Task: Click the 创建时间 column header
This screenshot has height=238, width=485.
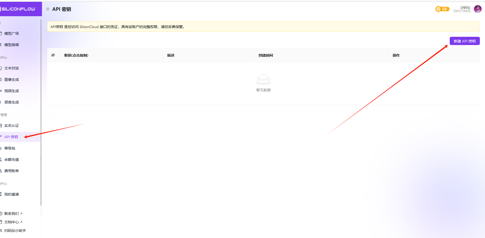Action: pos(266,55)
